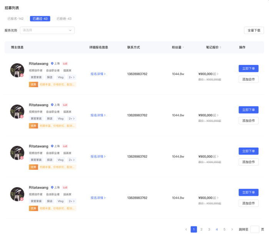Select the 已通过·43 tab
This screenshot has height=240, width=269.
40,18
